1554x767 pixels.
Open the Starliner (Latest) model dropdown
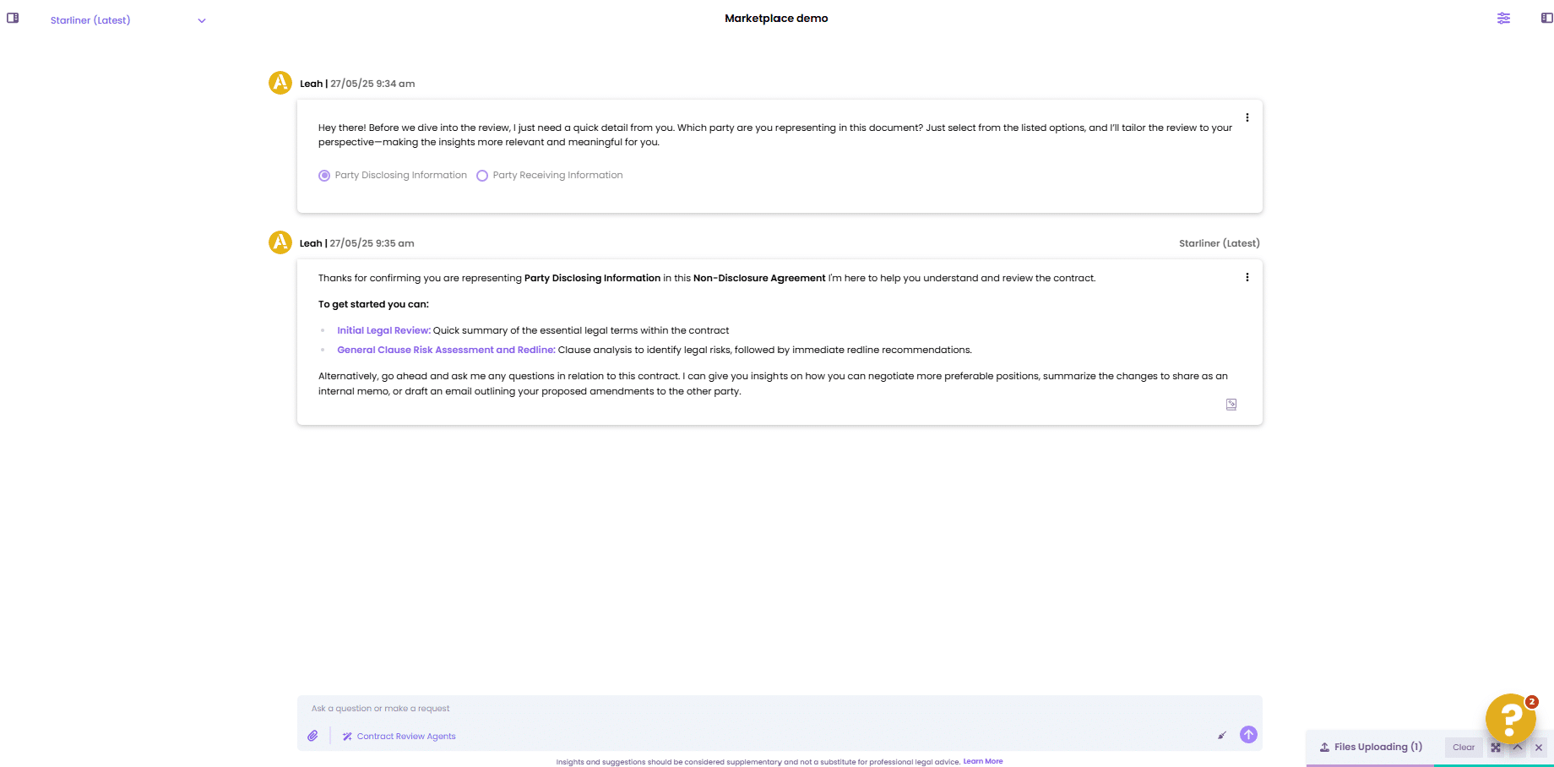128,20
